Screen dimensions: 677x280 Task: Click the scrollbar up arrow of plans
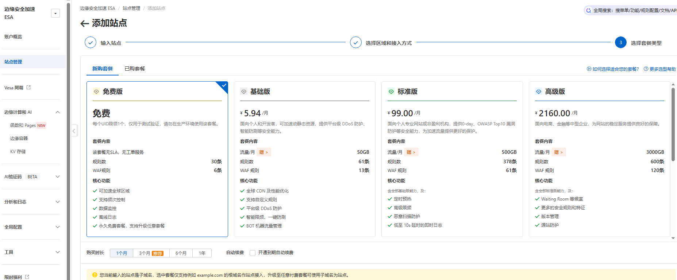tap(673, 84)
